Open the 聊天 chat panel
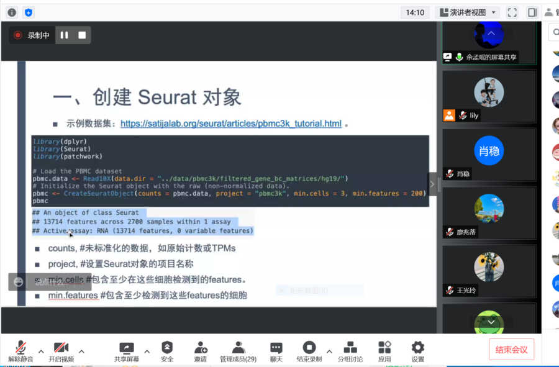 click(276, 351)
